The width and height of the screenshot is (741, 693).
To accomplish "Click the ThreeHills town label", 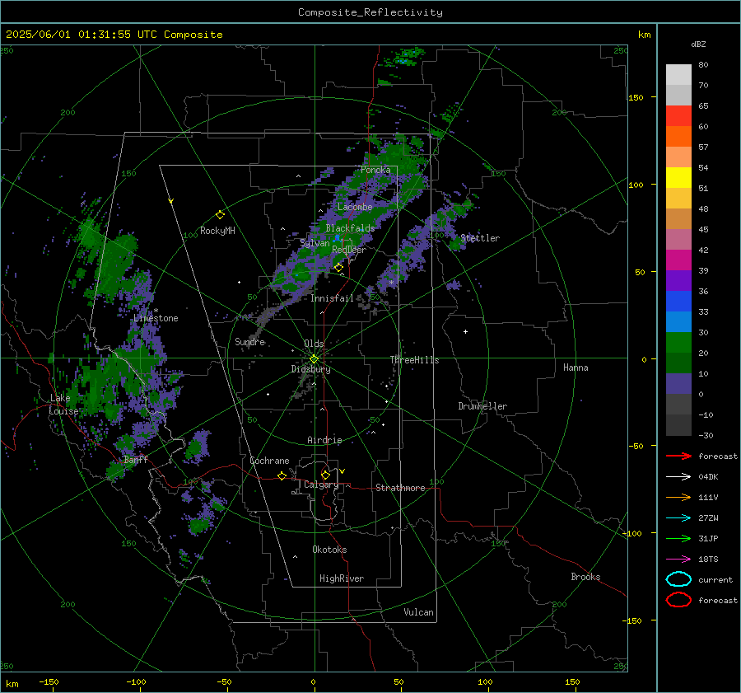I will click(x=414, y=360).
